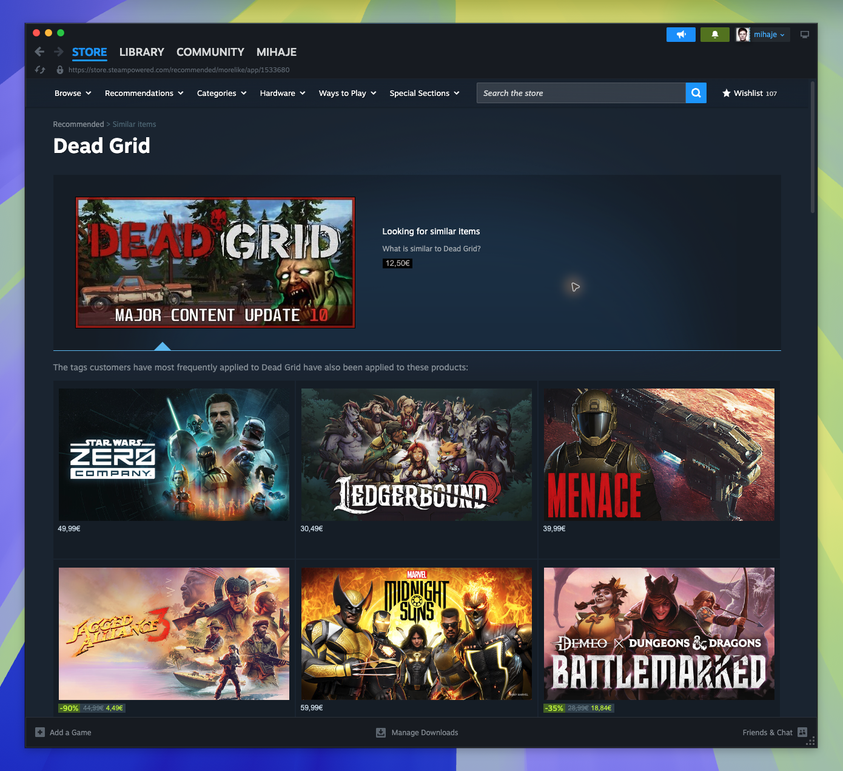Reload the page with the refresh icon

click(40, 70)
